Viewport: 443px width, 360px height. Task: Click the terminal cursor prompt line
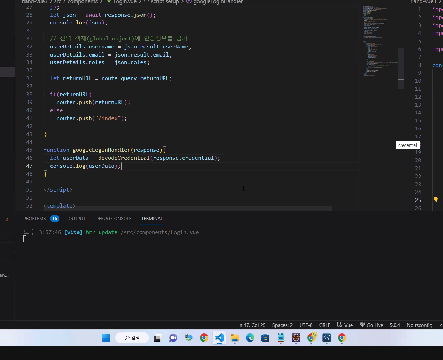(25, 239)
